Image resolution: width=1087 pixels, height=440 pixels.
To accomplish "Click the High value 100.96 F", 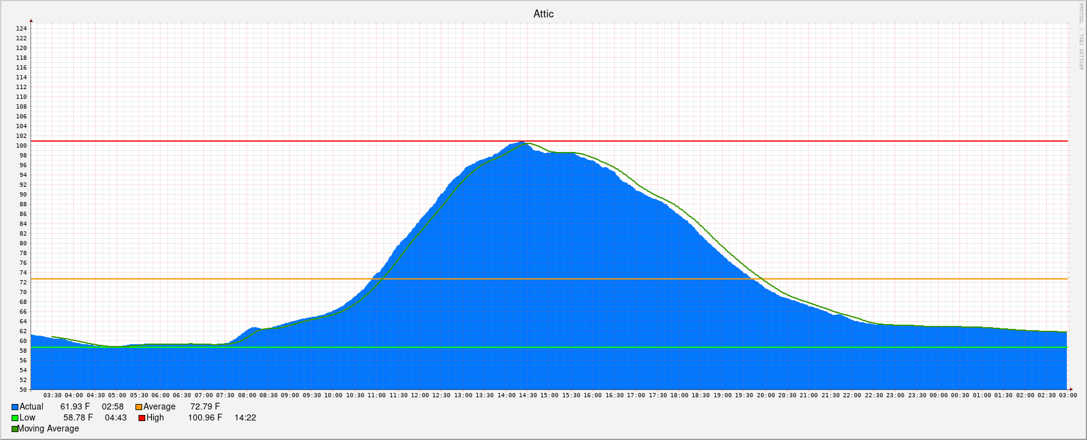I will point(205,418).
